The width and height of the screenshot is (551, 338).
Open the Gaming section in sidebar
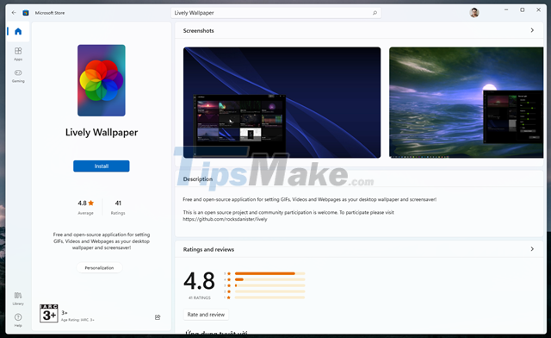click(x=18, y=76)
